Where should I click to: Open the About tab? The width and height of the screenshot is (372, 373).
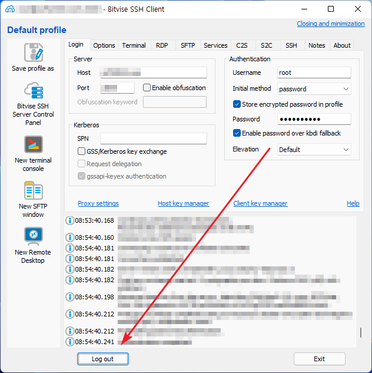[x=342, y=45]
